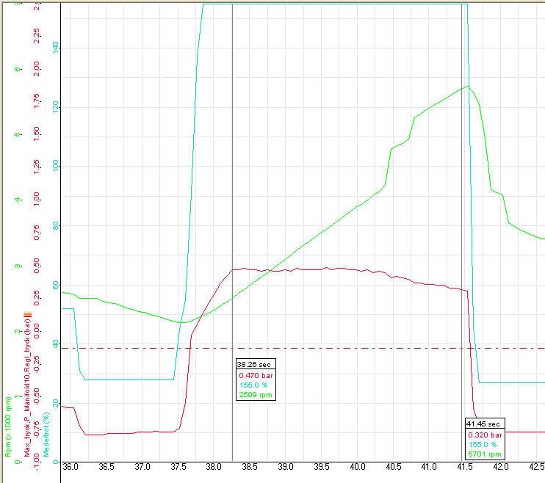Click the 0.320 bar value in readout
Screen dimensions: 545x483
point(480,434)
